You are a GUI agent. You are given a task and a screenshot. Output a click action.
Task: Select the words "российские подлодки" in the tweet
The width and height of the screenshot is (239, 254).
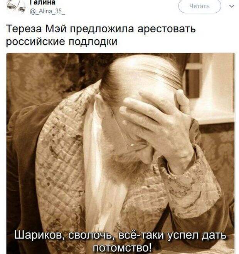pyautogui.click(x=62, y=42)
